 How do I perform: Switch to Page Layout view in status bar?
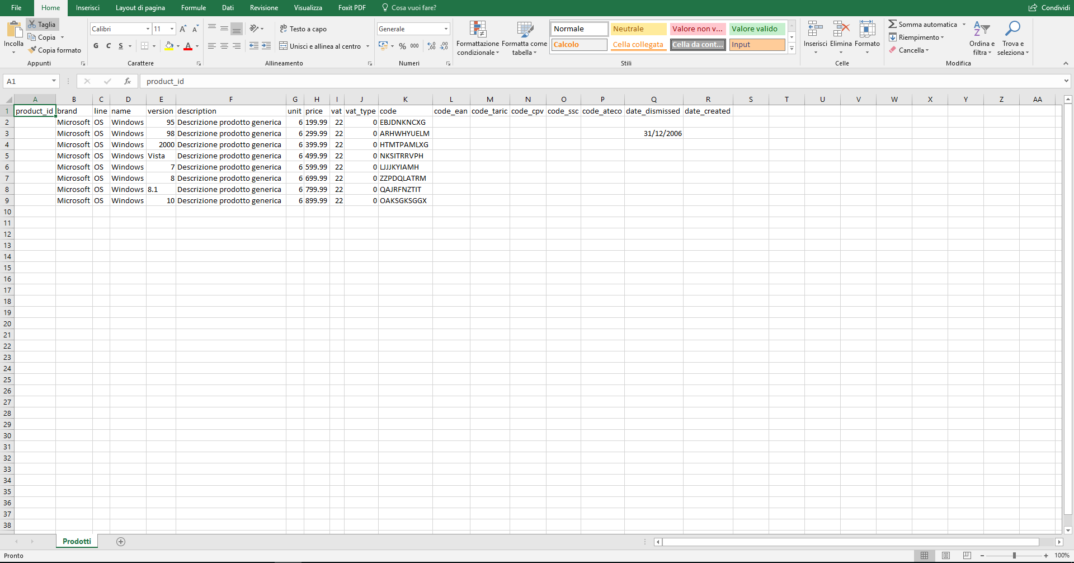tap(946, 556)
